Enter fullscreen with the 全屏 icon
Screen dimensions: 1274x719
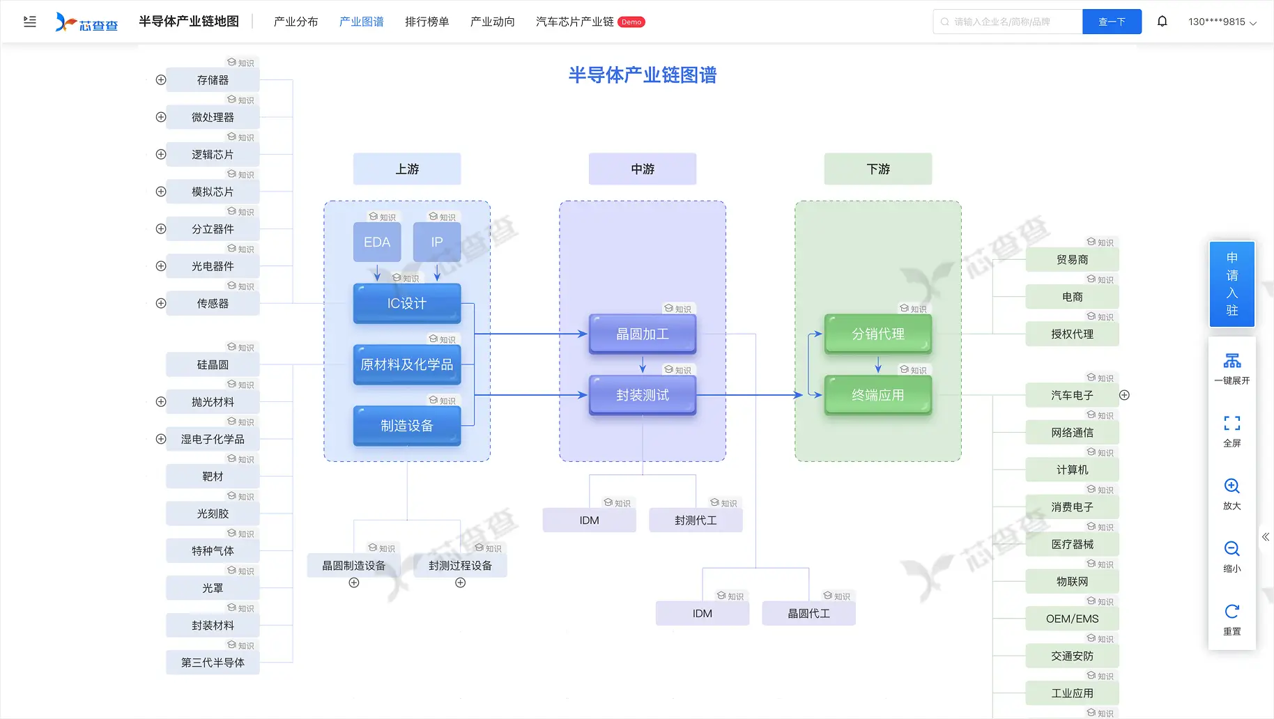point(1231,424)
